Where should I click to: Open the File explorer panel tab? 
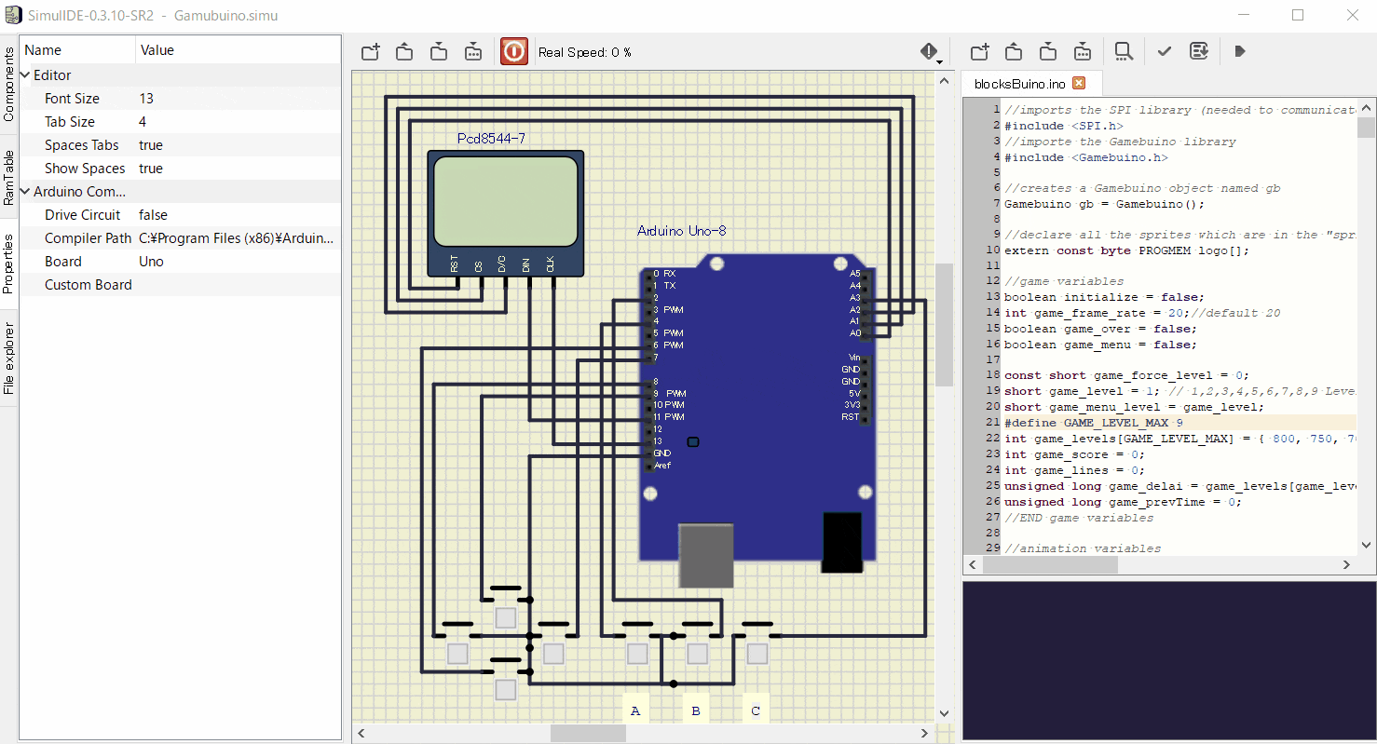point(9,360)
